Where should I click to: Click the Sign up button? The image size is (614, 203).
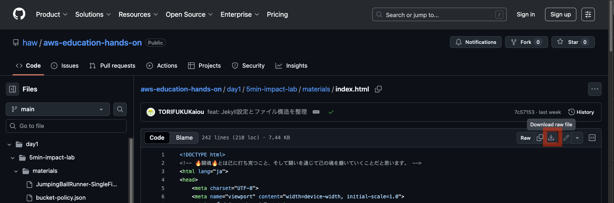pyautogui.click(x=561, y=14)
